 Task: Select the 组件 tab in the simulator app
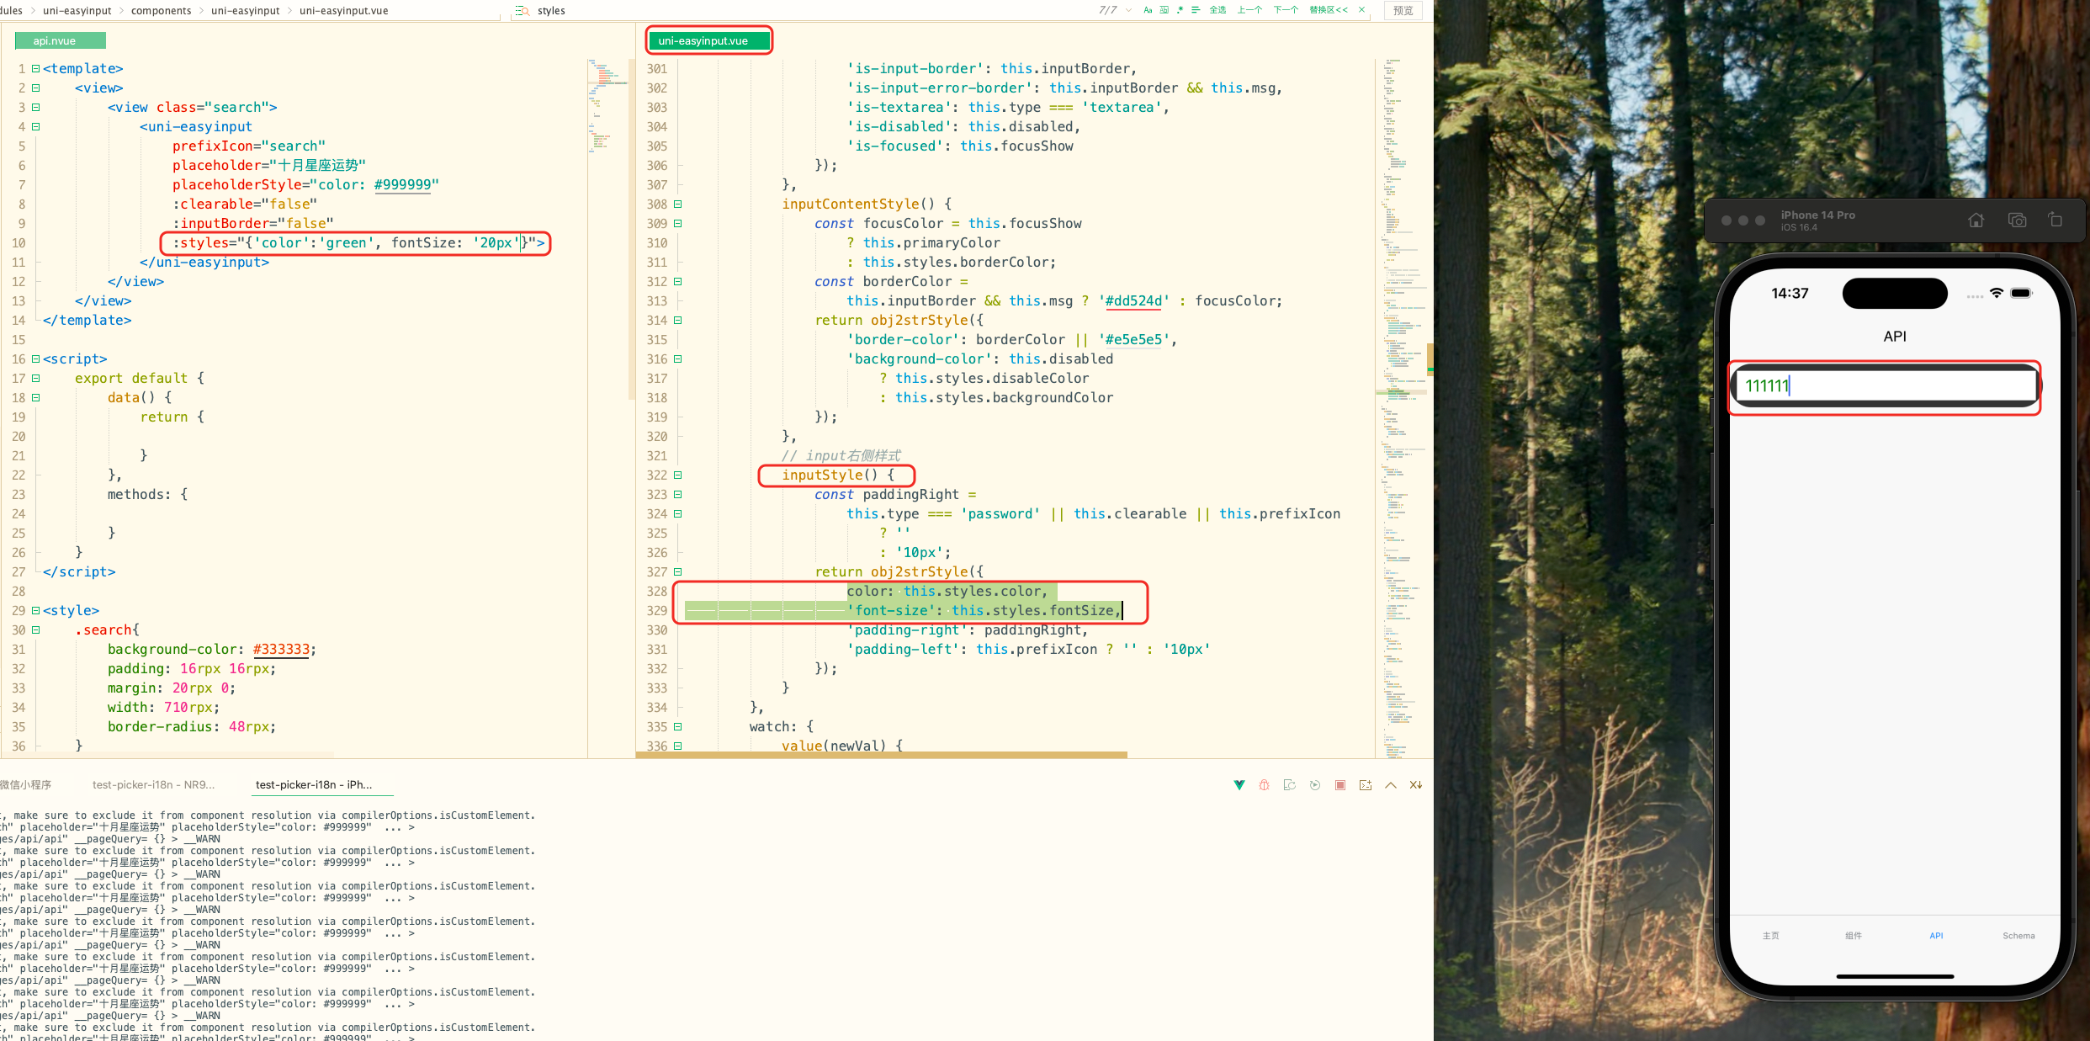(1854, 936)
